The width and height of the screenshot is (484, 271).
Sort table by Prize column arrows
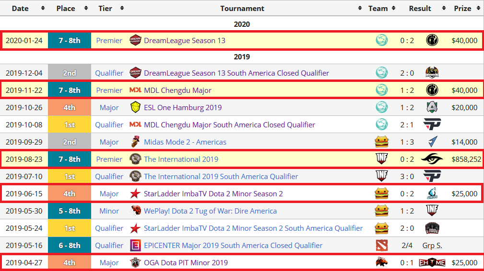click(478, 8)
